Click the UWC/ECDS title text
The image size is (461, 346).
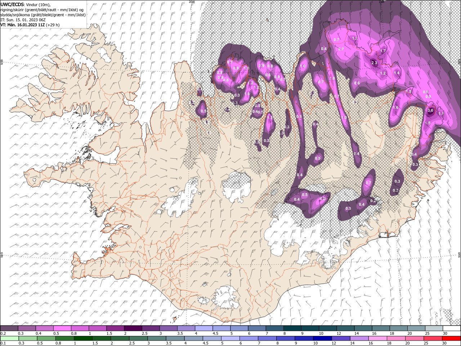click(13, 4)
